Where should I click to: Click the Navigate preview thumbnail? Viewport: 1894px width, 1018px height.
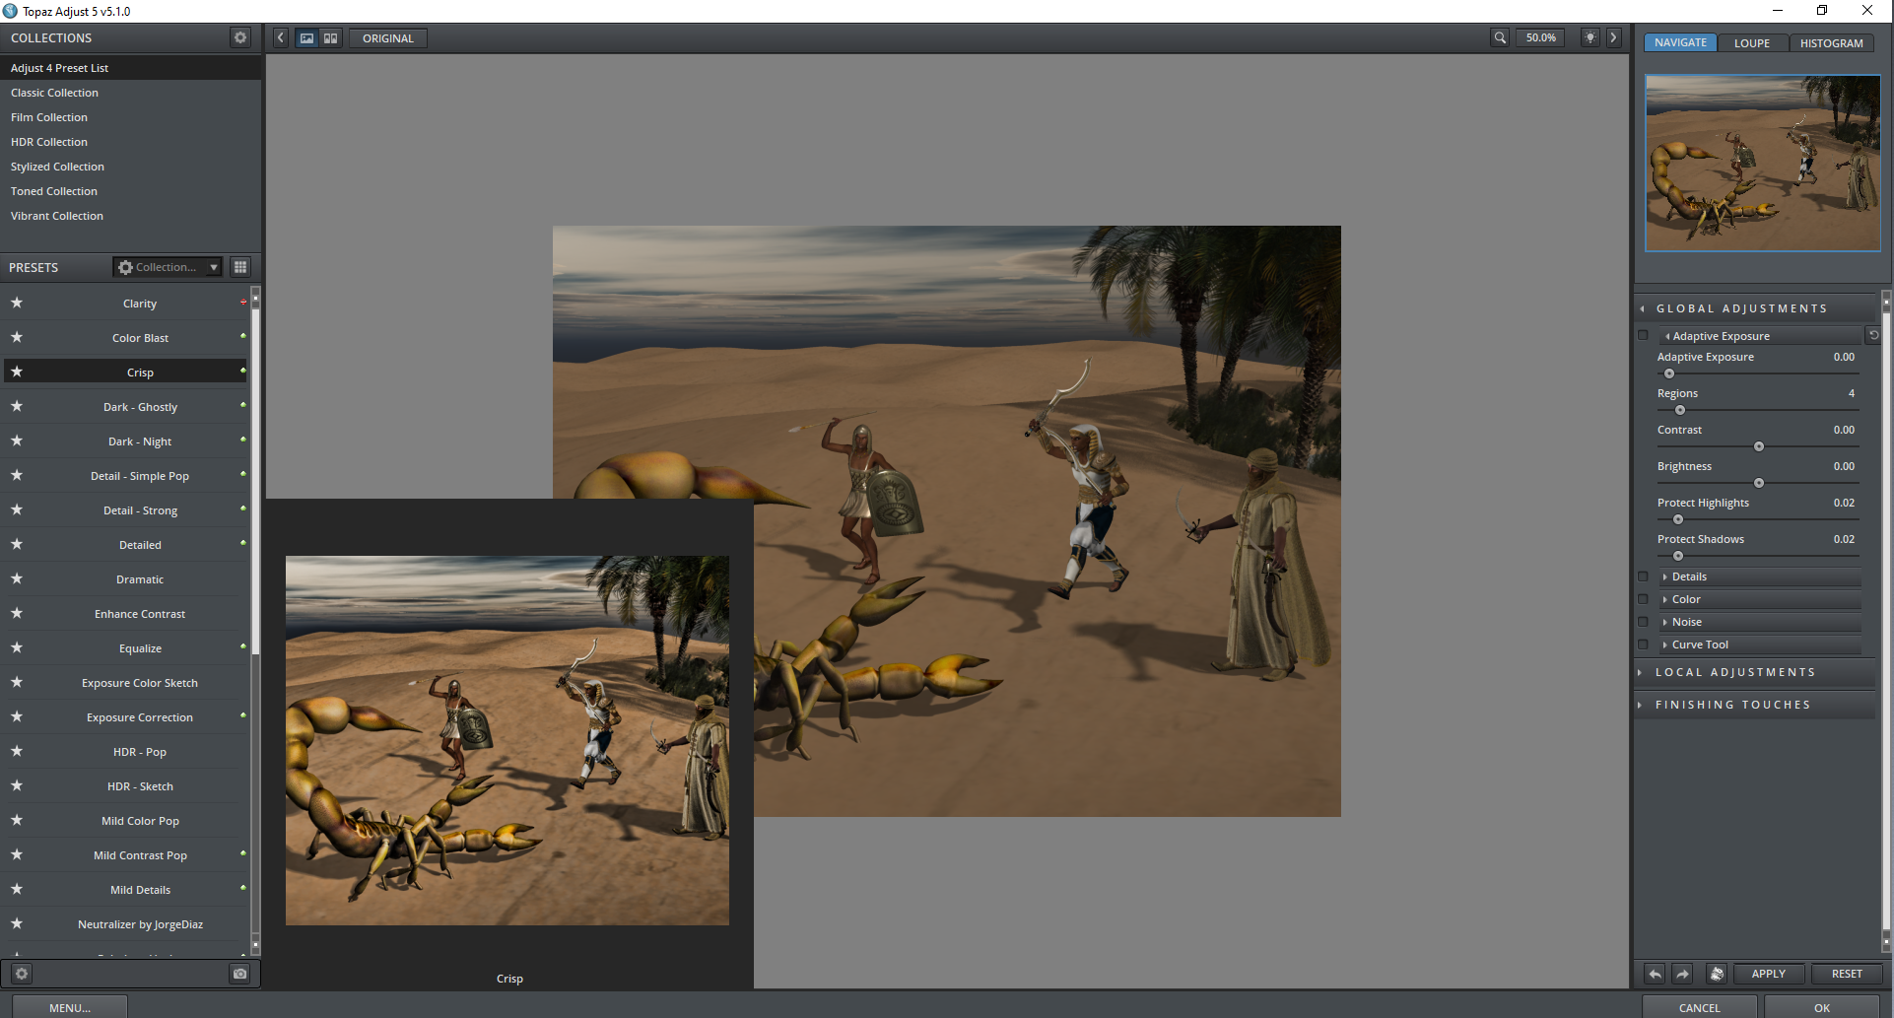click(x=1763, y=163)
